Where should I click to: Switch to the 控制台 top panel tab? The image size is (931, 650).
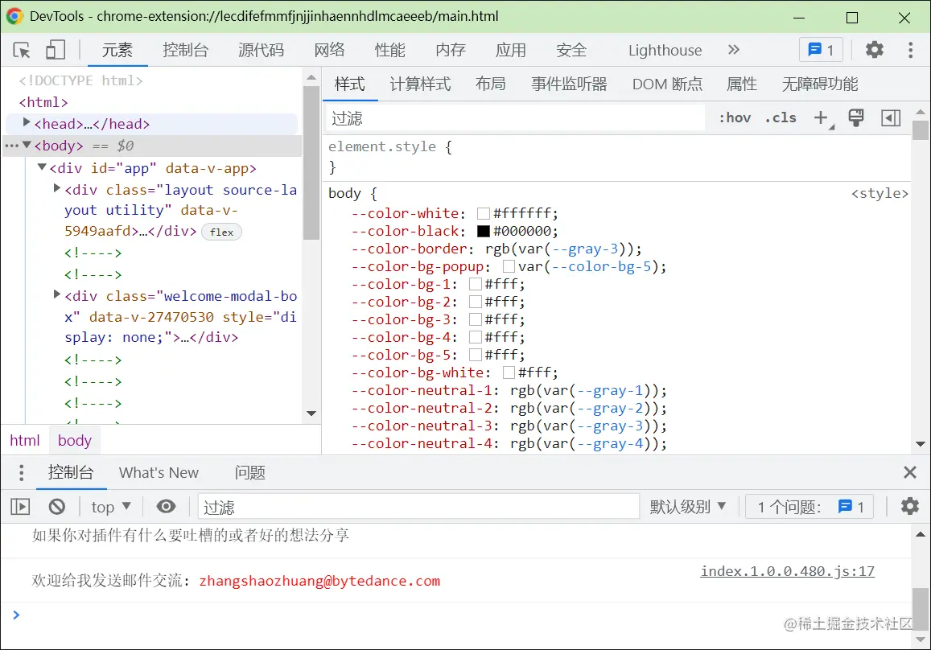tap(185, 50)
